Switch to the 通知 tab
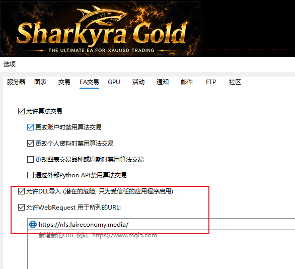The height and width of the screenshot is (269, 295). [163, 82]
